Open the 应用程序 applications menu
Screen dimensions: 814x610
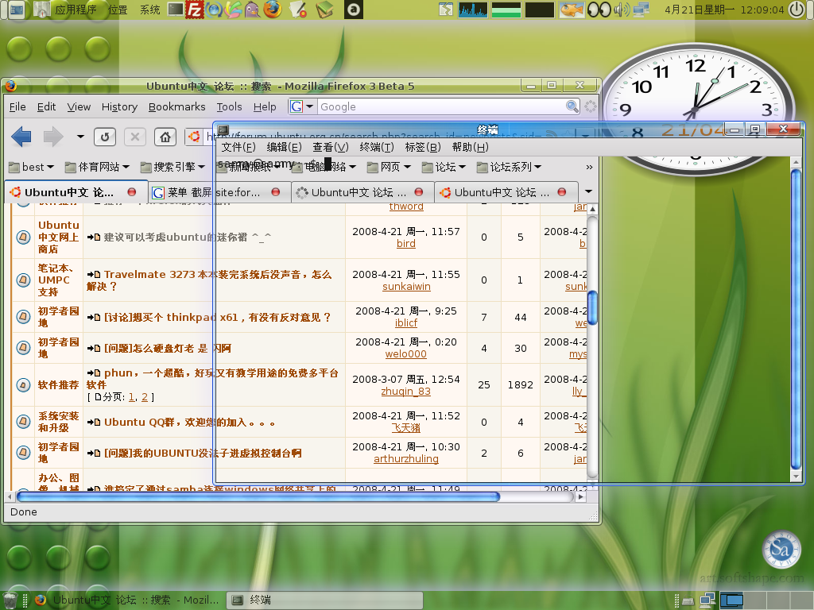tap(76, 10)
